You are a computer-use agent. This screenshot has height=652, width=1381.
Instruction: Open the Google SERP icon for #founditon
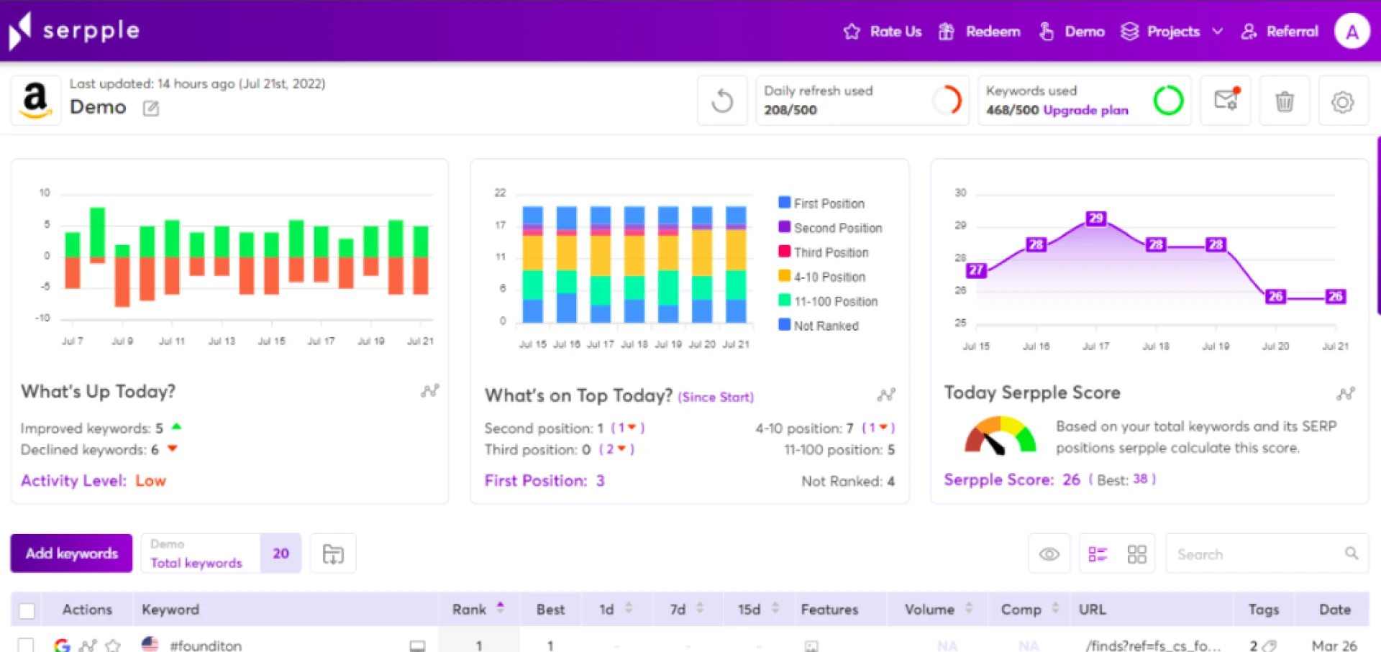[x=63, y=645]
